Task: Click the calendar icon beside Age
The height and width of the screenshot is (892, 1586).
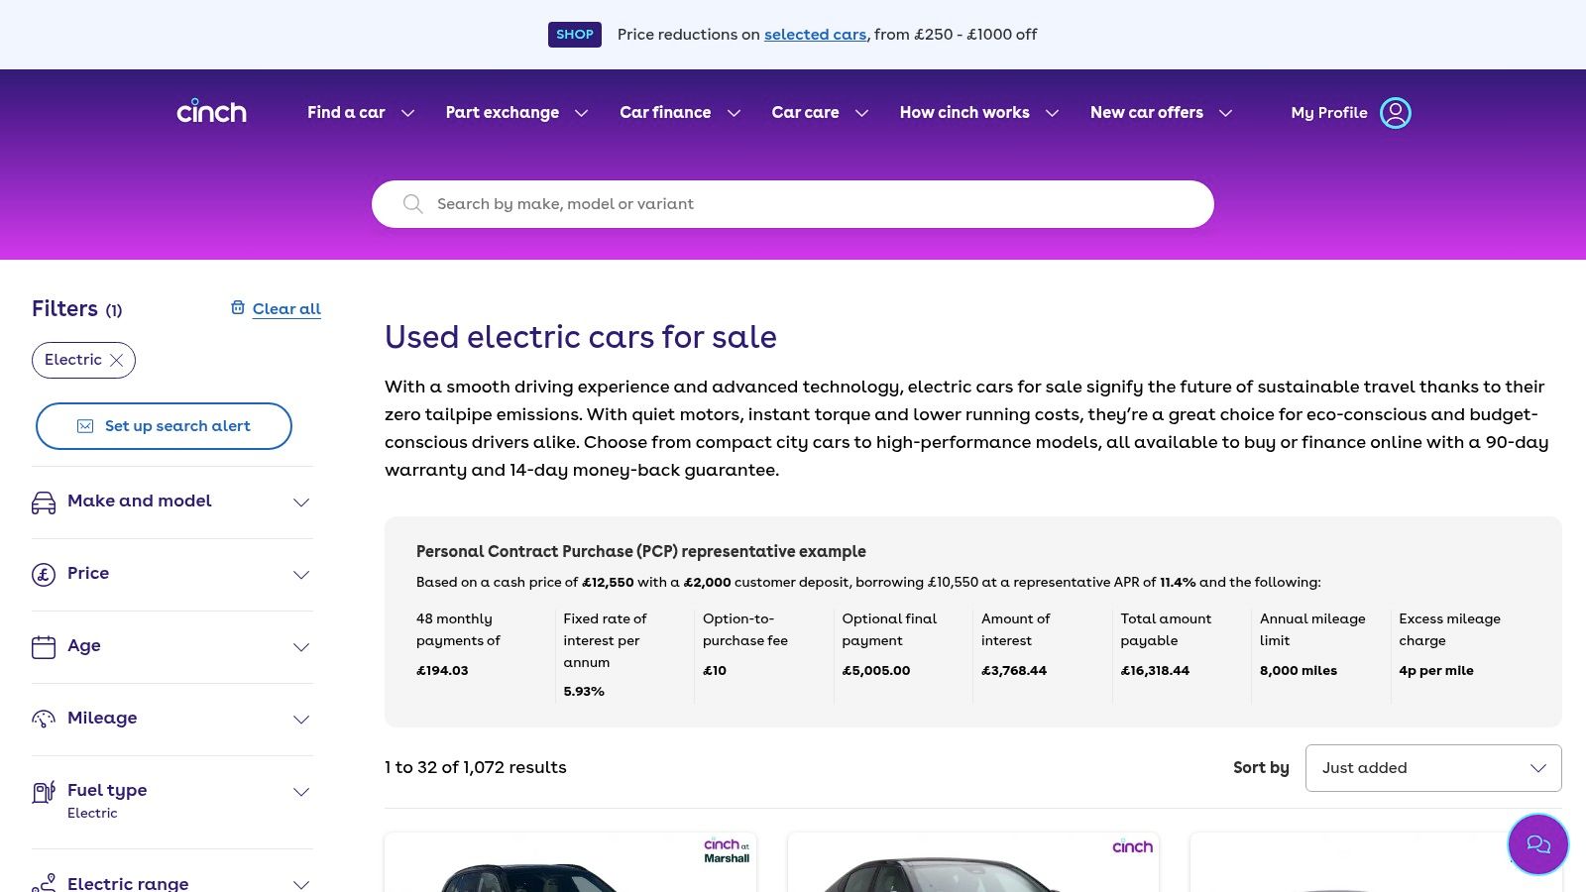Action: 44,647
